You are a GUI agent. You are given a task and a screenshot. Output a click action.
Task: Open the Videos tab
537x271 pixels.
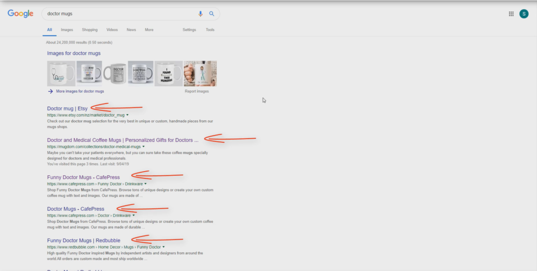click(x=112, y=30)
